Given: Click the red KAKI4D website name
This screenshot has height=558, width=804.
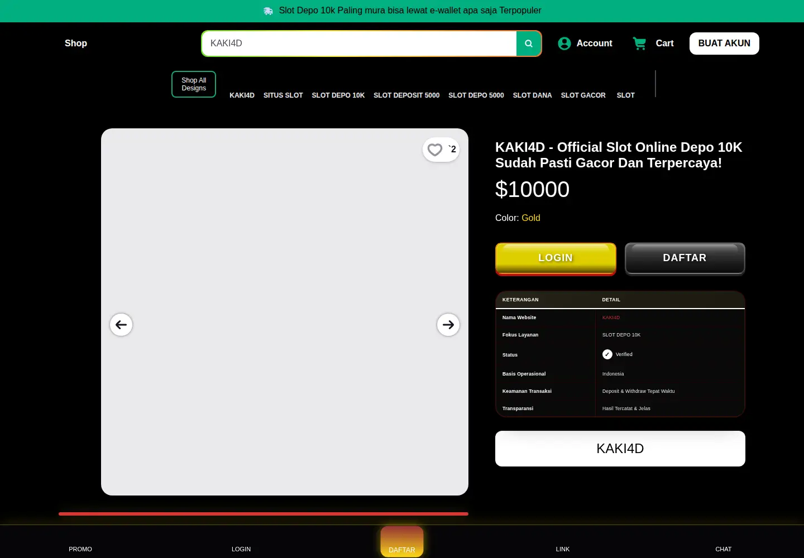Looking at the screenshot, I should 611,318.
